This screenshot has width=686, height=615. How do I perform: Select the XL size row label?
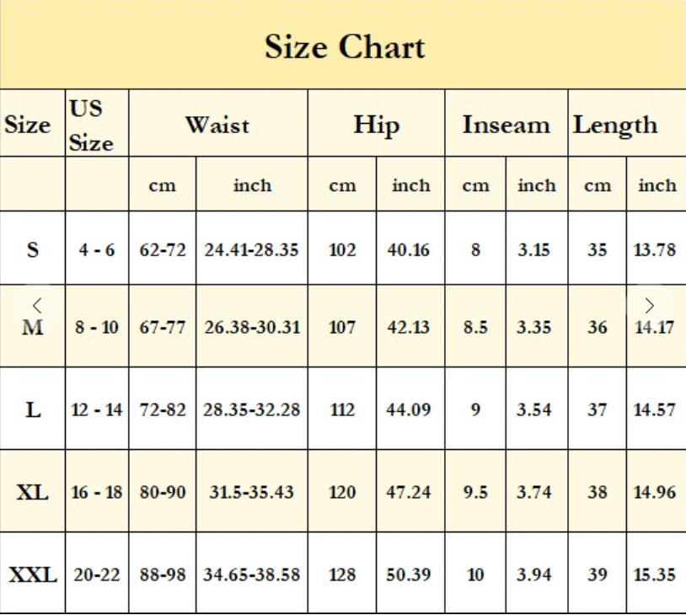point(33,493)
